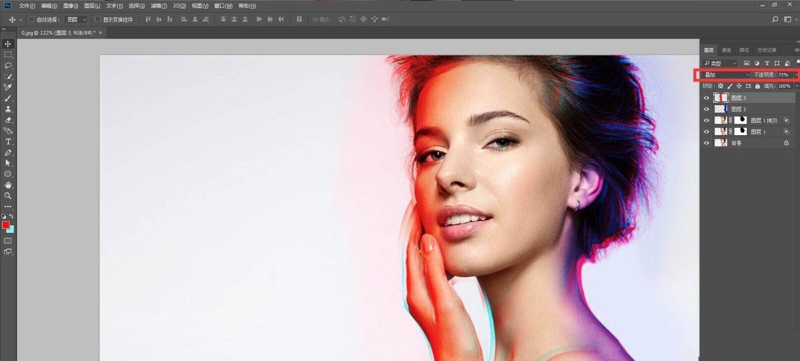The height and width of the screenshot is (361, 800).
Task: Select the Brush tool
Action: click(x=8, y=98)
